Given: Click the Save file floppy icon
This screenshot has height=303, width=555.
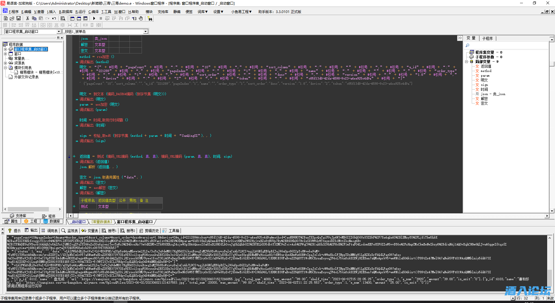Looking at the screenshot, I should point(18,19).
